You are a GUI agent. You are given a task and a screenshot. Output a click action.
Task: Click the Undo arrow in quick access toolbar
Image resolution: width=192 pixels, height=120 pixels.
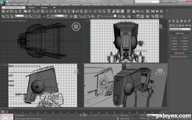click(x=17, y=2)
